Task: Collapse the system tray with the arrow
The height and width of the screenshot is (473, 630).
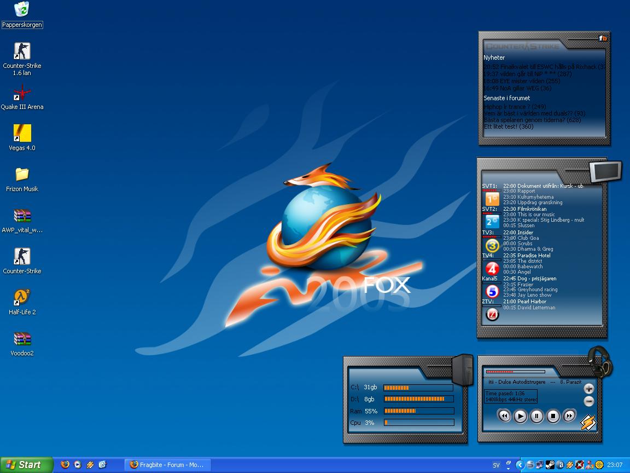Action: coord(520,465)
